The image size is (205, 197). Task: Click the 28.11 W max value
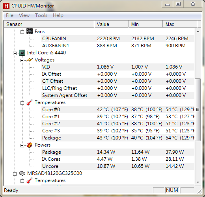(175, 159)
